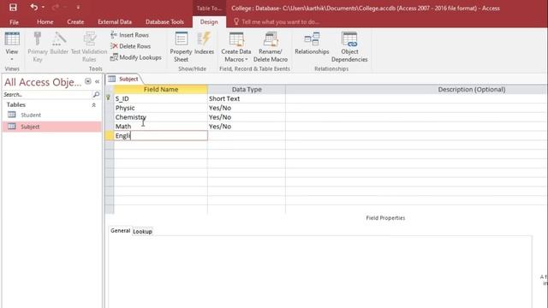
Task: Open the Relationships window
Action: click(x=312, y=43)
